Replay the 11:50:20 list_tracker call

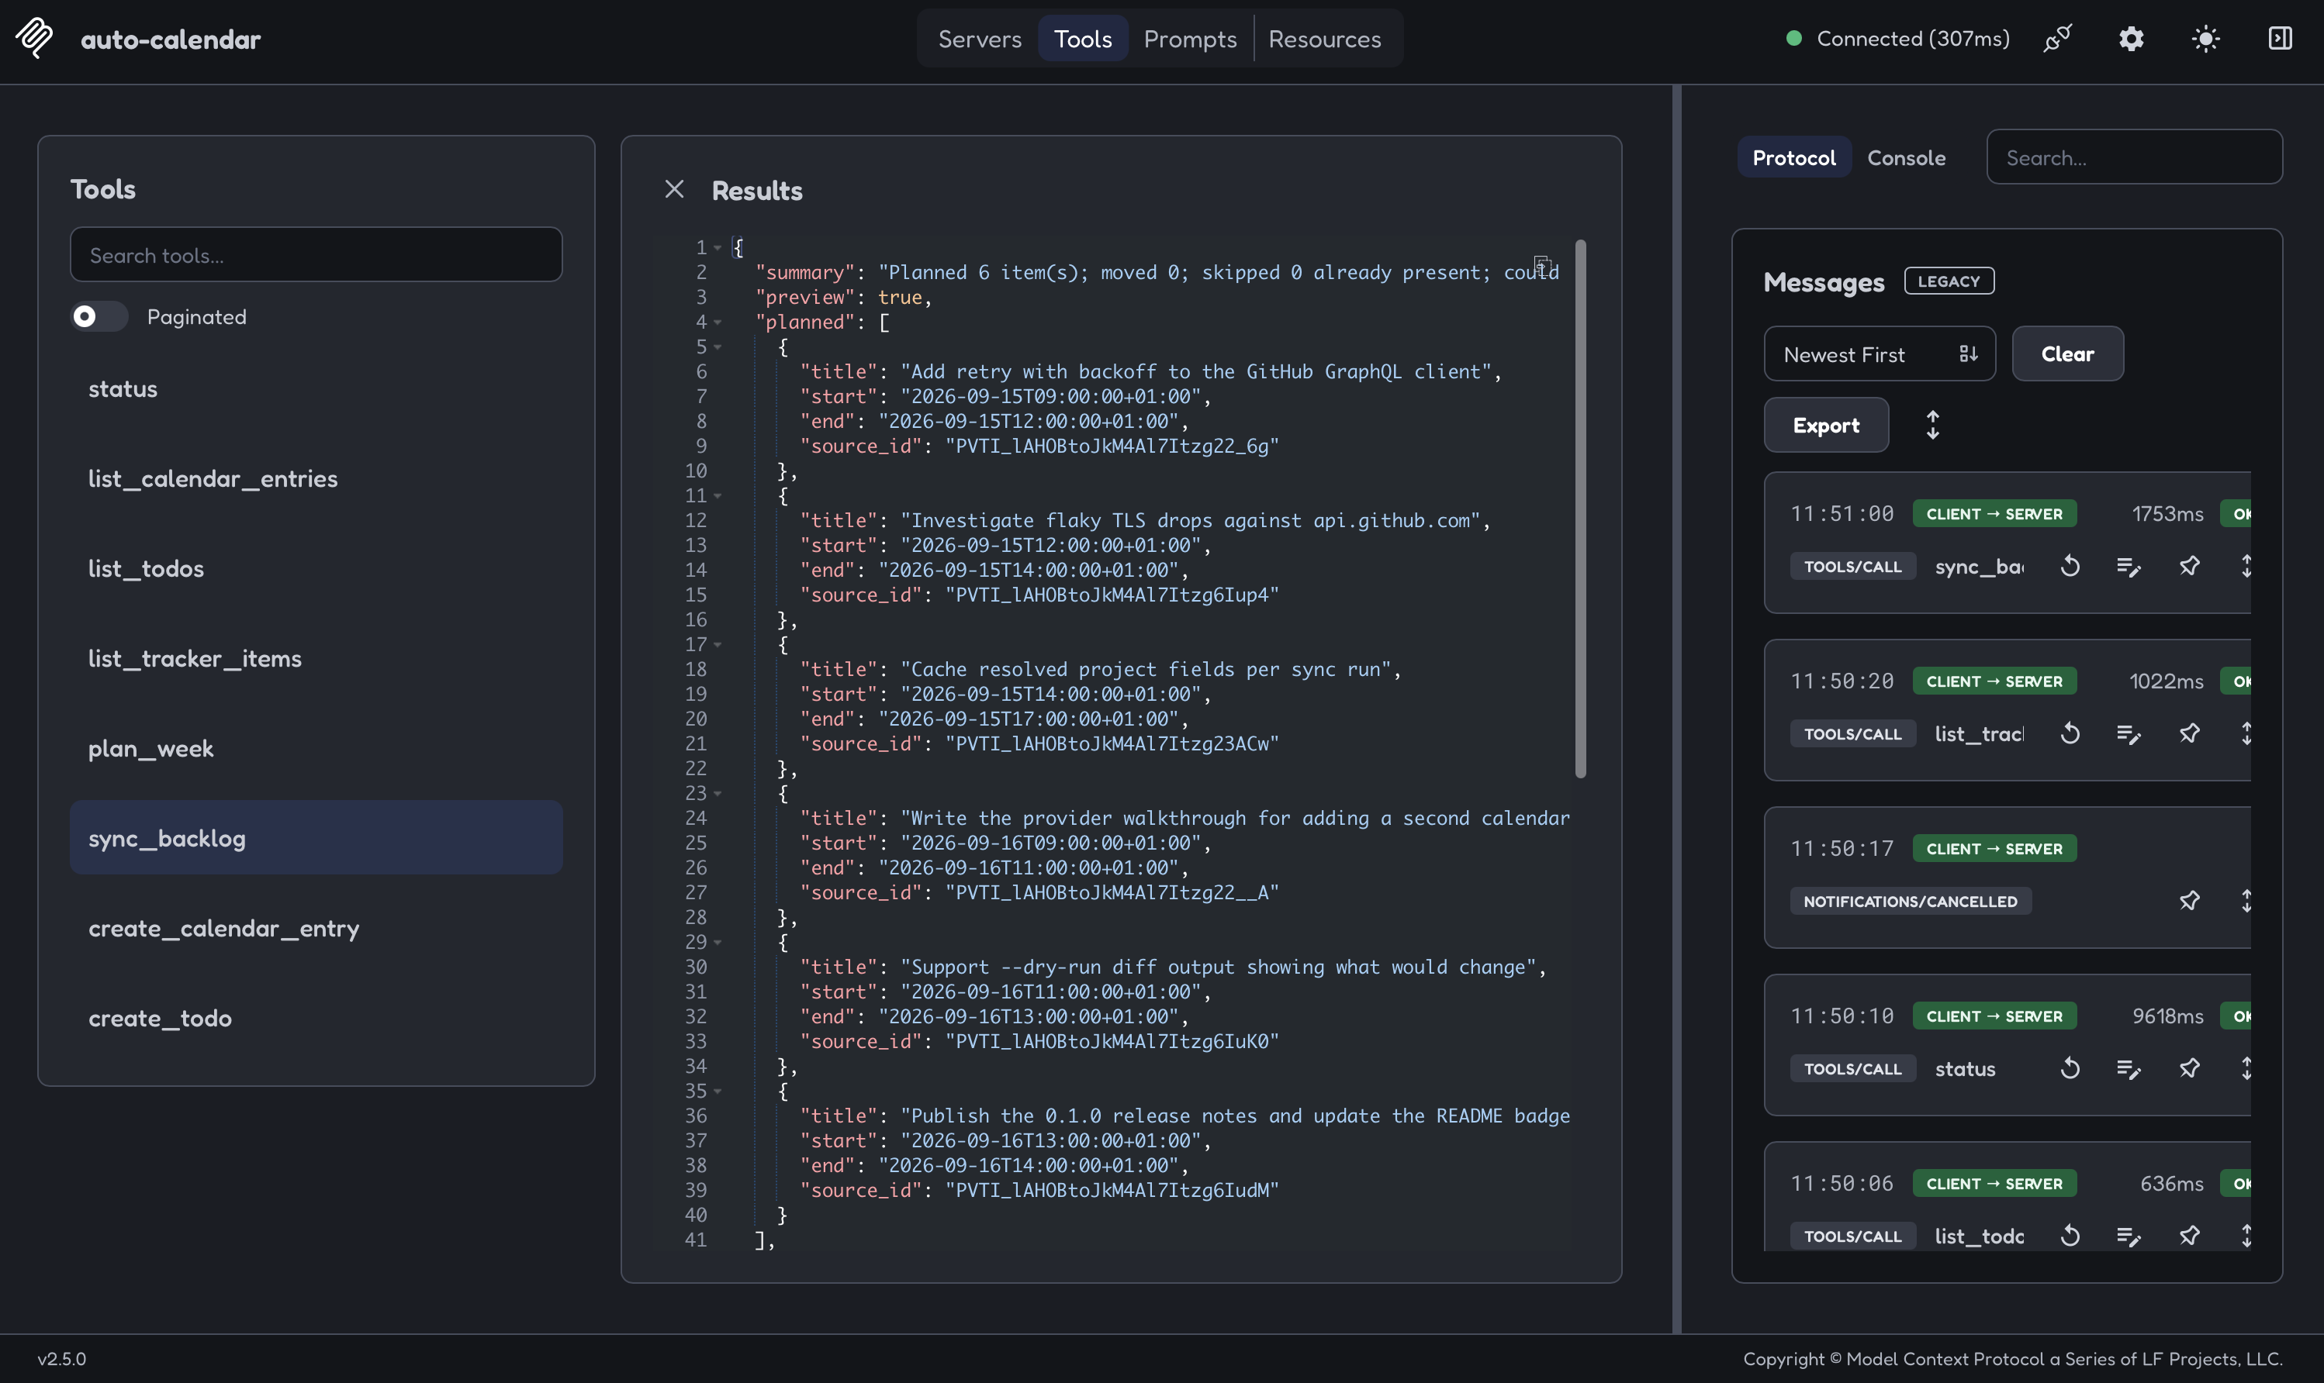[2070, 733]
